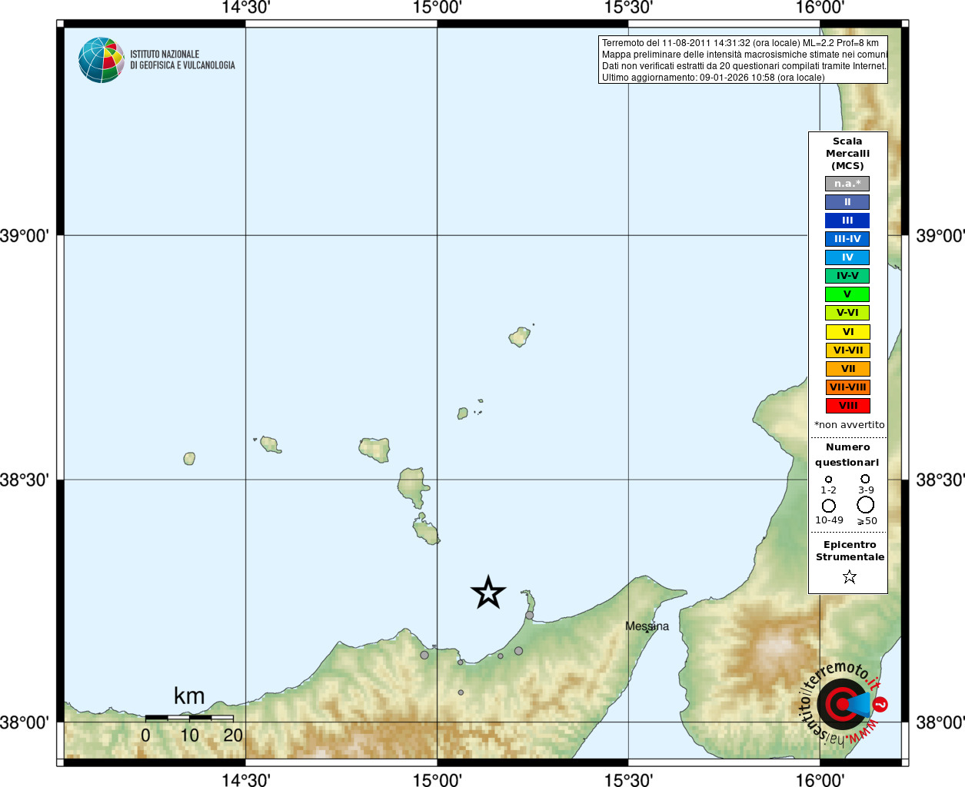Viewport: 965px width, 787px height.
Task: Click the yellow VI legend swatch
Action: 848,332
